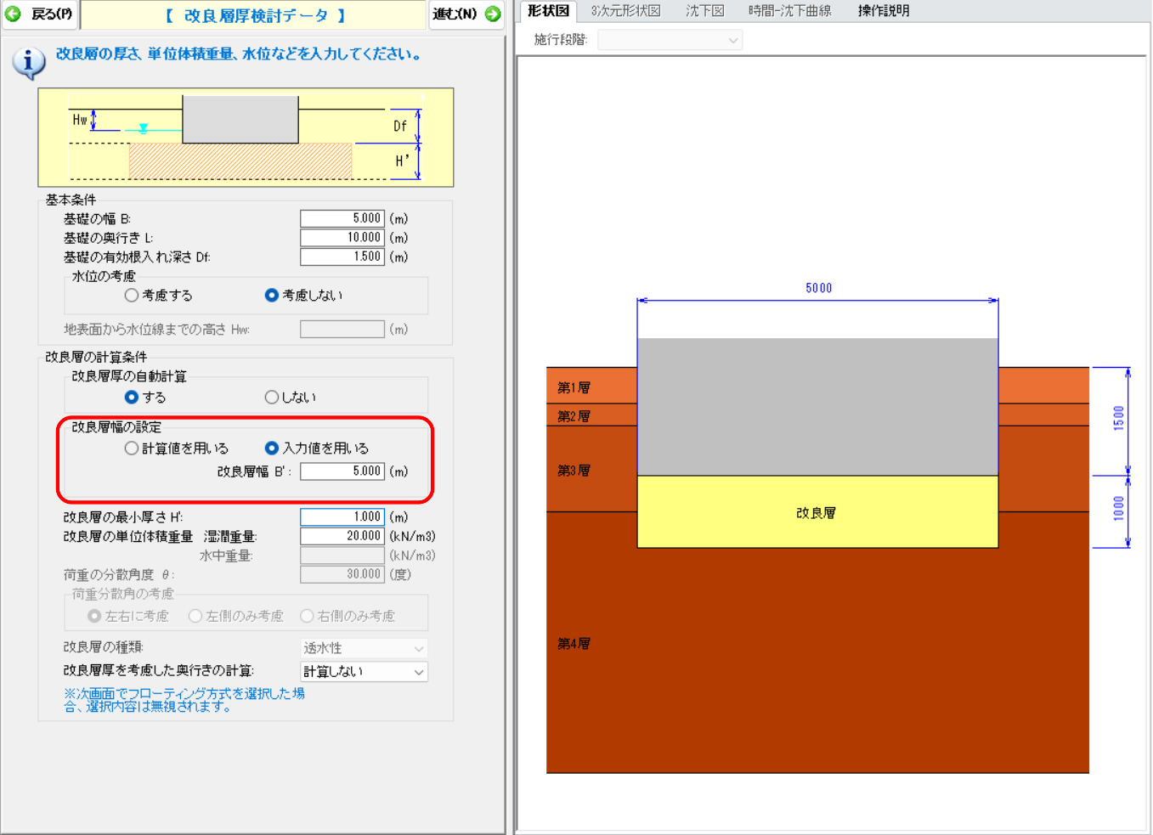Click the green back arrow icon
The image size is (1153, 835).
tap(14, 14)
